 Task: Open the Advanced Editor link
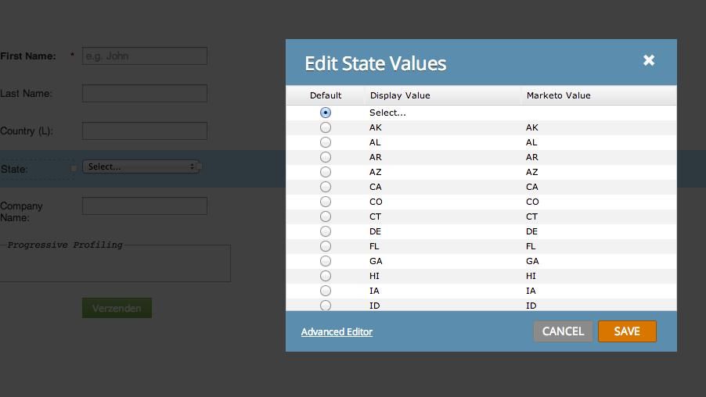[337, 332]
